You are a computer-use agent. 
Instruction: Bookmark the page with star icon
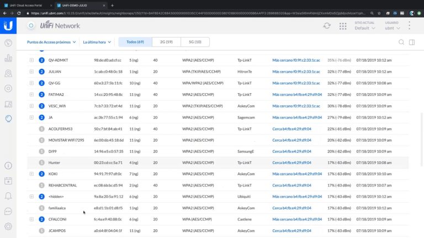[379, 13]
